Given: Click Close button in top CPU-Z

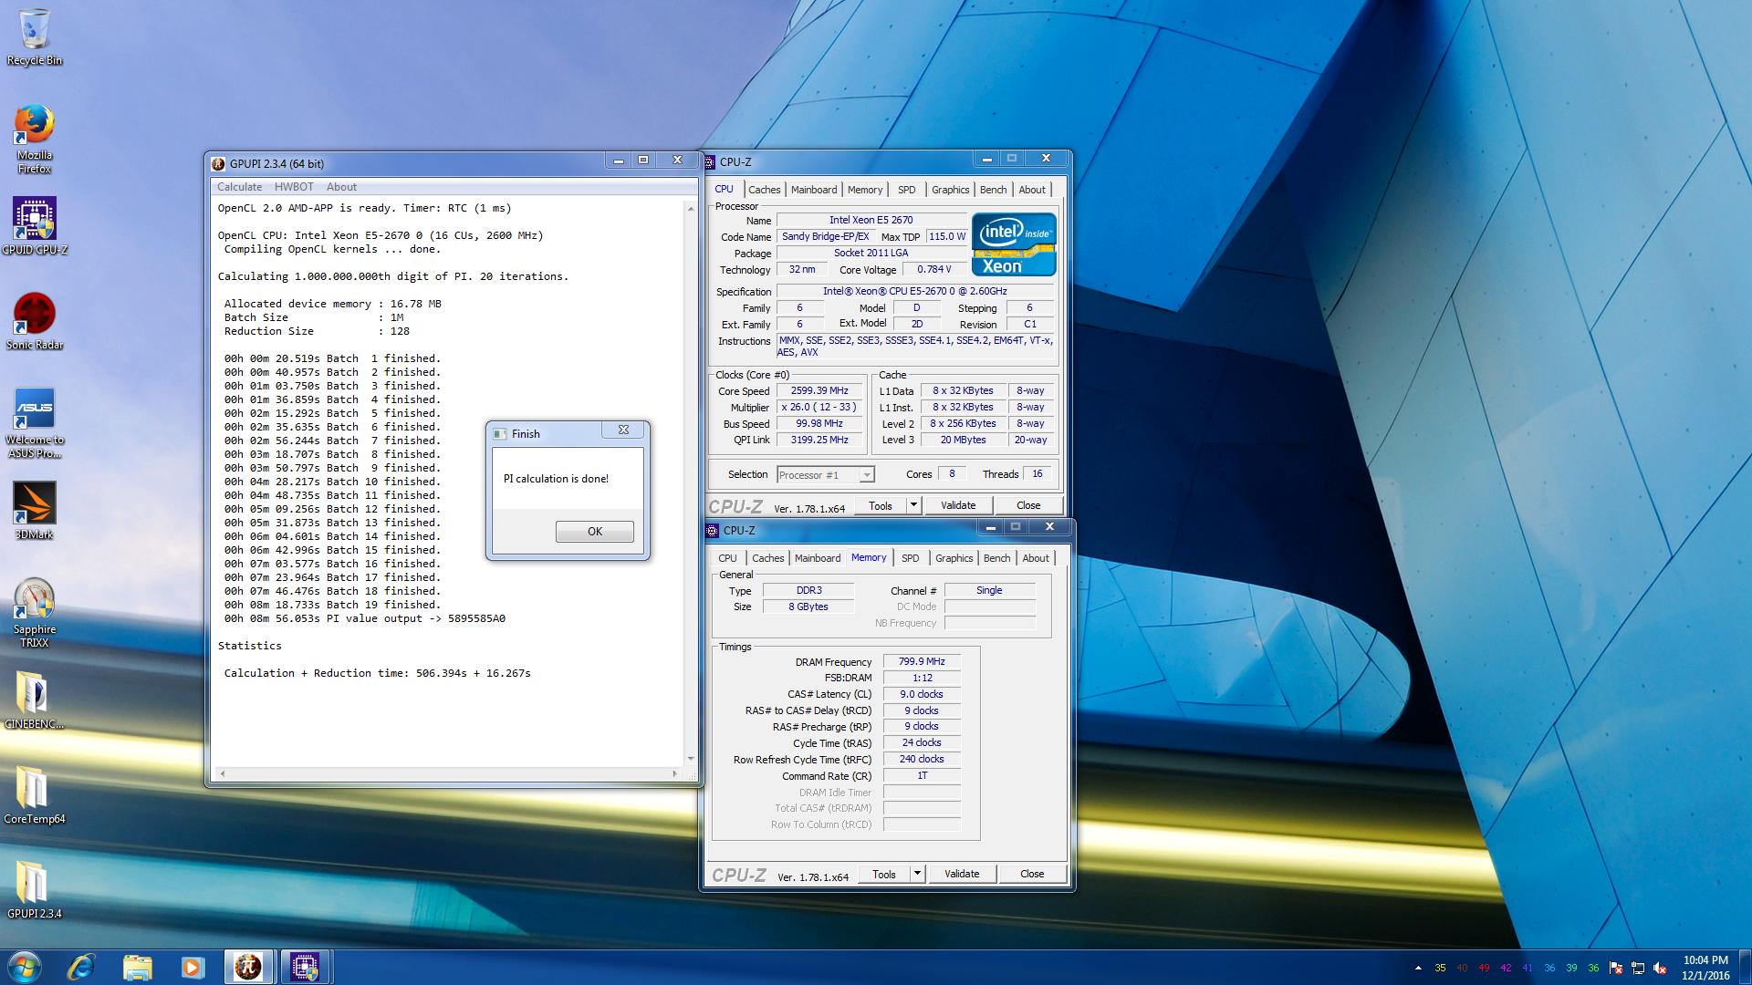Looking at the screenshot, I should 1028,506.
